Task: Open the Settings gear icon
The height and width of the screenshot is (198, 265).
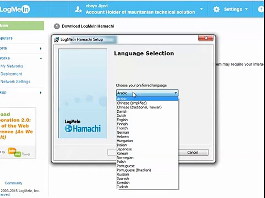Action: coord(216,9)
